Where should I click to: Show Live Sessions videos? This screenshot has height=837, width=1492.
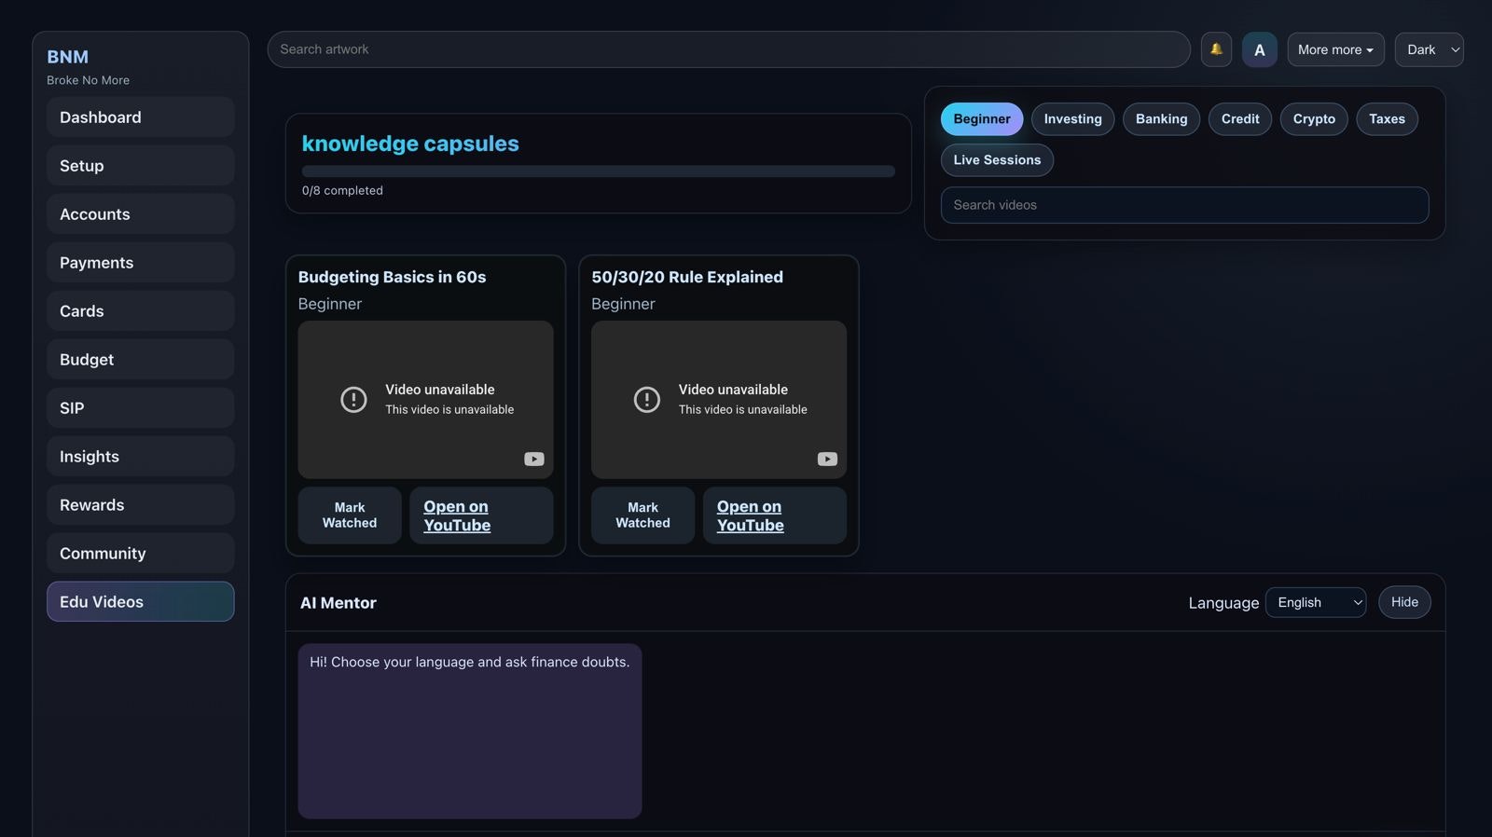pyautogui.click(x=997, y=159)
